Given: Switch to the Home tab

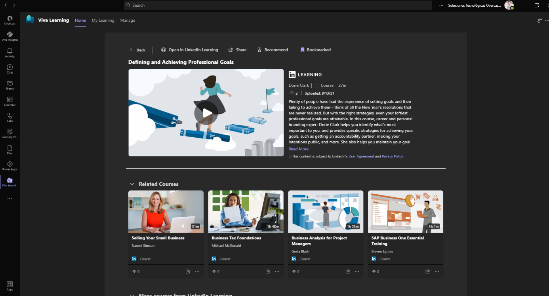Looking at the screenshot, I should 80,20.
